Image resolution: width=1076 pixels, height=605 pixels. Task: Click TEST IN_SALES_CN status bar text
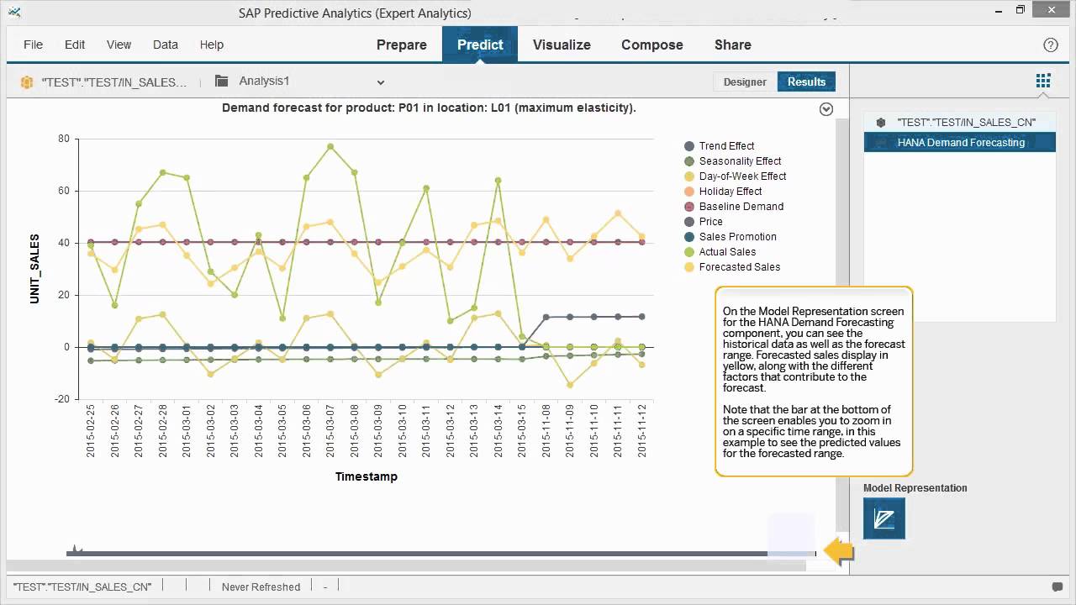(x=82, y=587)
